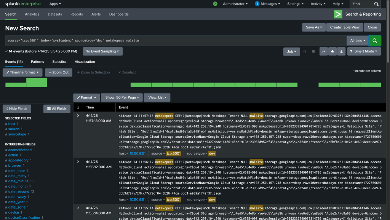
Task: Click the Find magnifier icon in top bar
Action: (376, 4)
